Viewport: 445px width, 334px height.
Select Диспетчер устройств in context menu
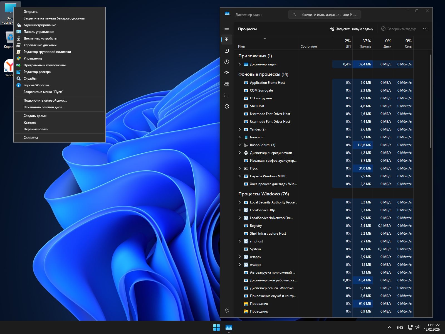[x=40, y=38]
